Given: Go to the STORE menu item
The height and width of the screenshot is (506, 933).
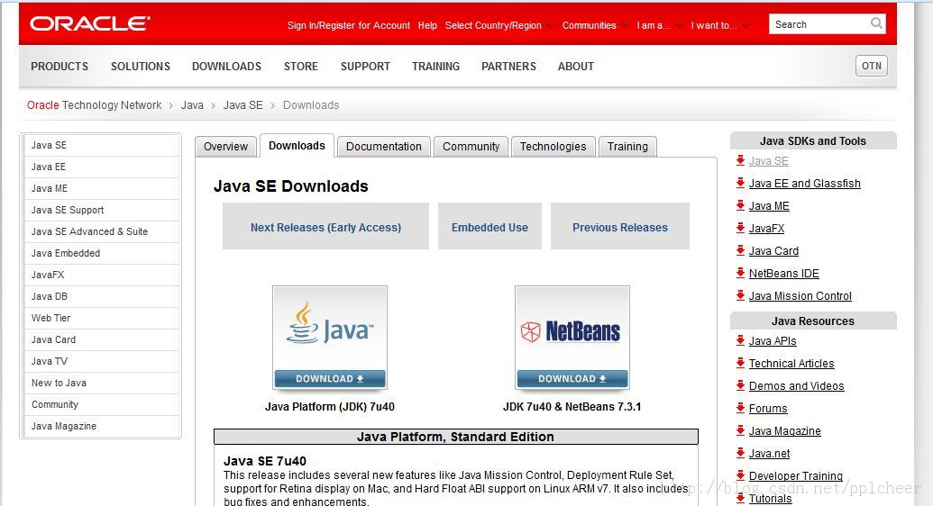Looking at the screenshot, I should 300,67.
